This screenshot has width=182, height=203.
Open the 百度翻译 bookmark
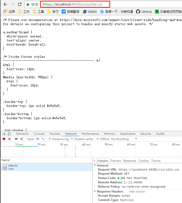[x=70, y=12]
